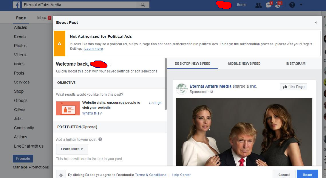This screenshot has width=326, height=178.
Task: Click the Eternal Affairs Media search field
Action: coord(80,5)
